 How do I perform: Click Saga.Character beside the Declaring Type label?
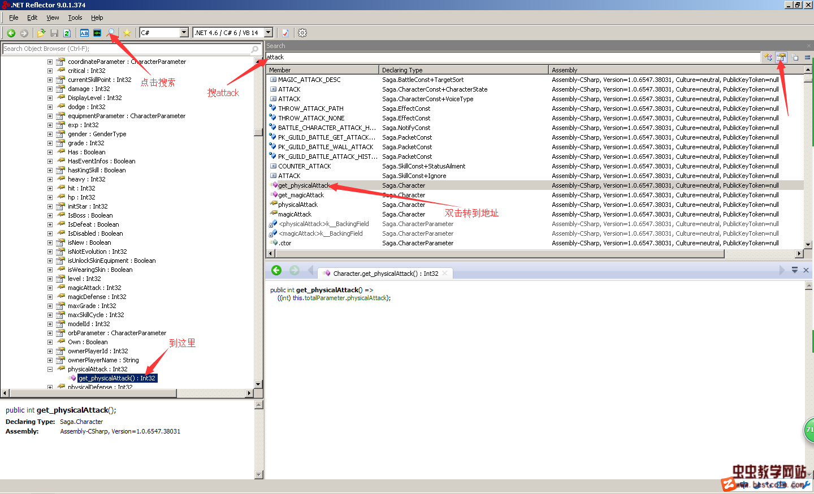click(x=81, y=422)
